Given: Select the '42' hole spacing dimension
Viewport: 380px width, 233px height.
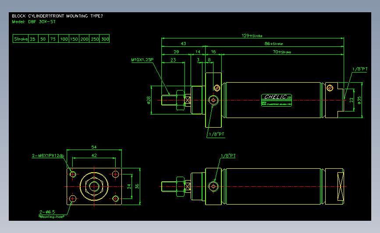Looking at the screenshot, I should coord(94,156).
